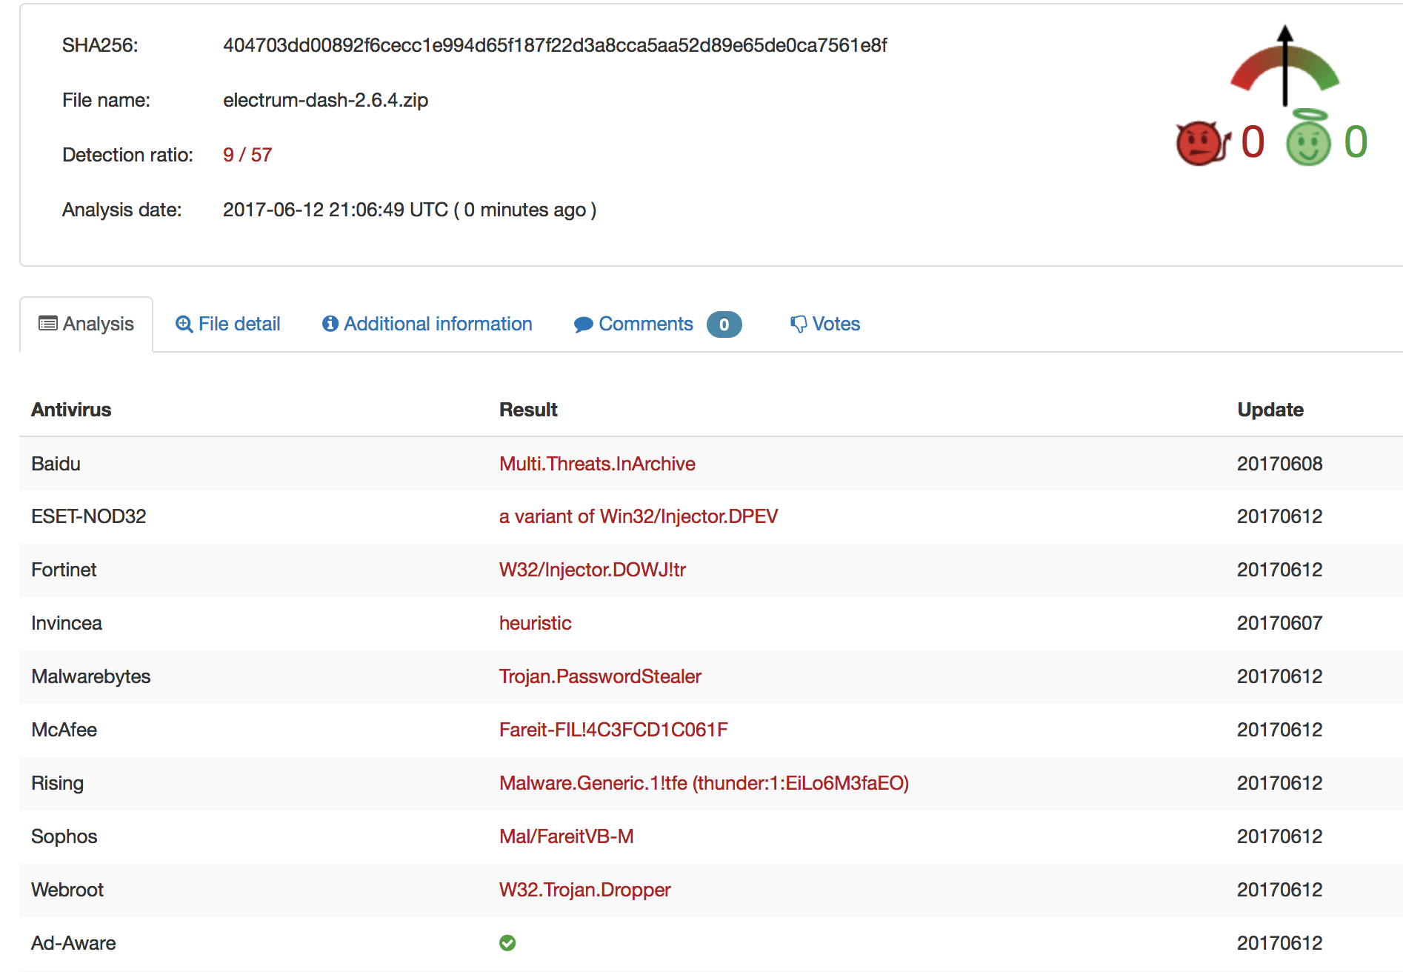Click the speech bubble Comments icon
This screenshot has width=1403, height=972.
coord(583,324)
